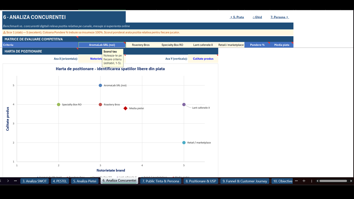The height and width of the screenshot is (199, 354).
Task: Click the Lant cafenele X data label
Action: click(201, 108)
